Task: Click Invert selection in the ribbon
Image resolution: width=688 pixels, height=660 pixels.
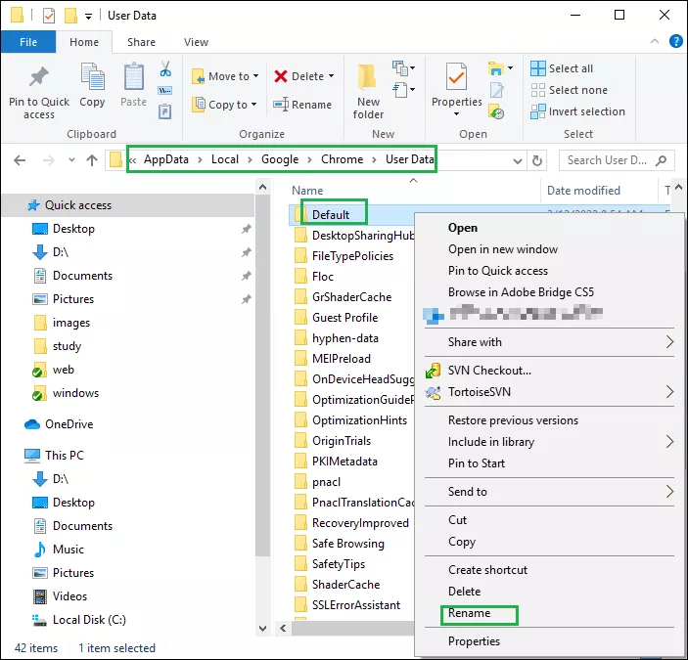Action: tap(577, 111)
